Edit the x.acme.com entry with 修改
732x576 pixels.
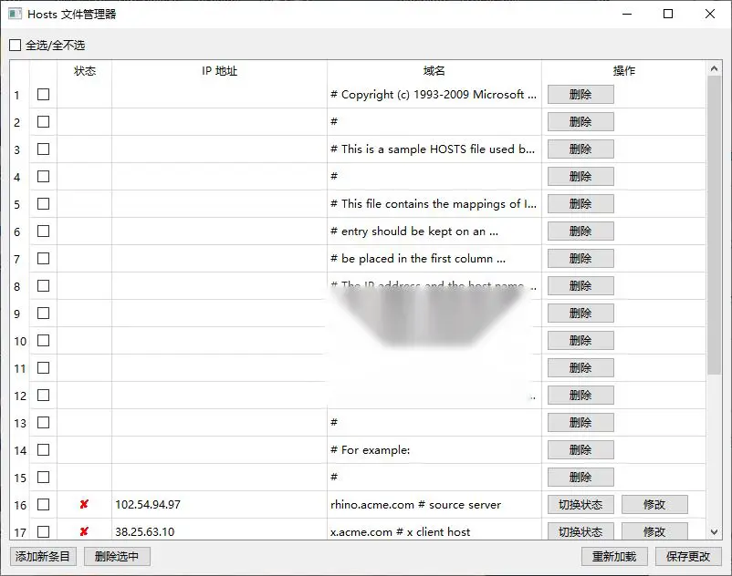[x=654, y=531]
